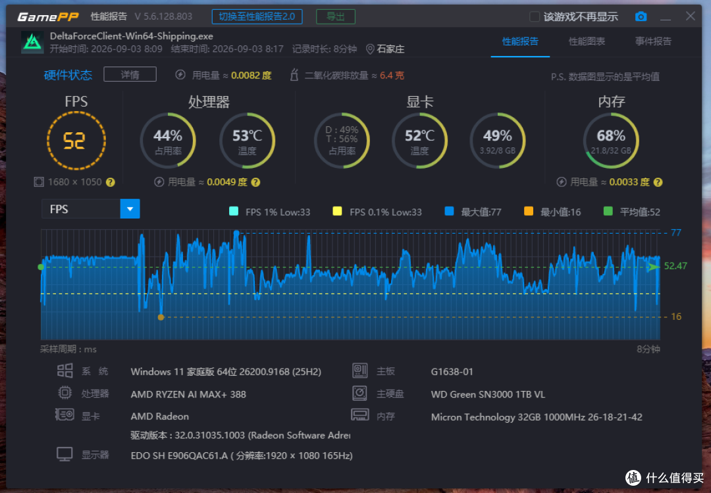
Task: Click the power usage bolt icon beside 0.0082 度
Action: (180, 75)
